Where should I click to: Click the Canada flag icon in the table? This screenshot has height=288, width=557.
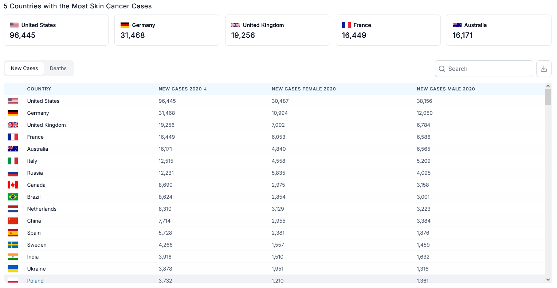13,185
